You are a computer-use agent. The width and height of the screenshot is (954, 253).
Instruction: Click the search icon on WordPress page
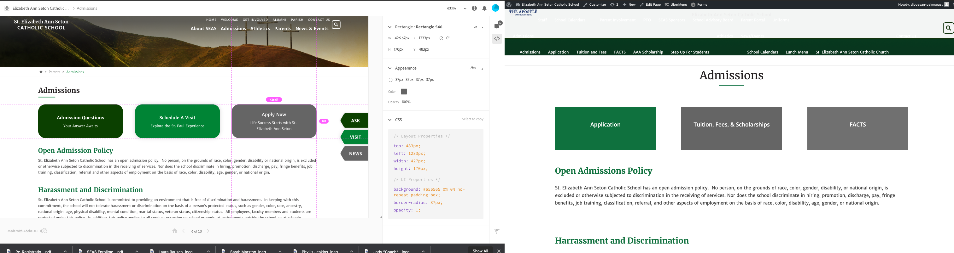coord(948,28)
